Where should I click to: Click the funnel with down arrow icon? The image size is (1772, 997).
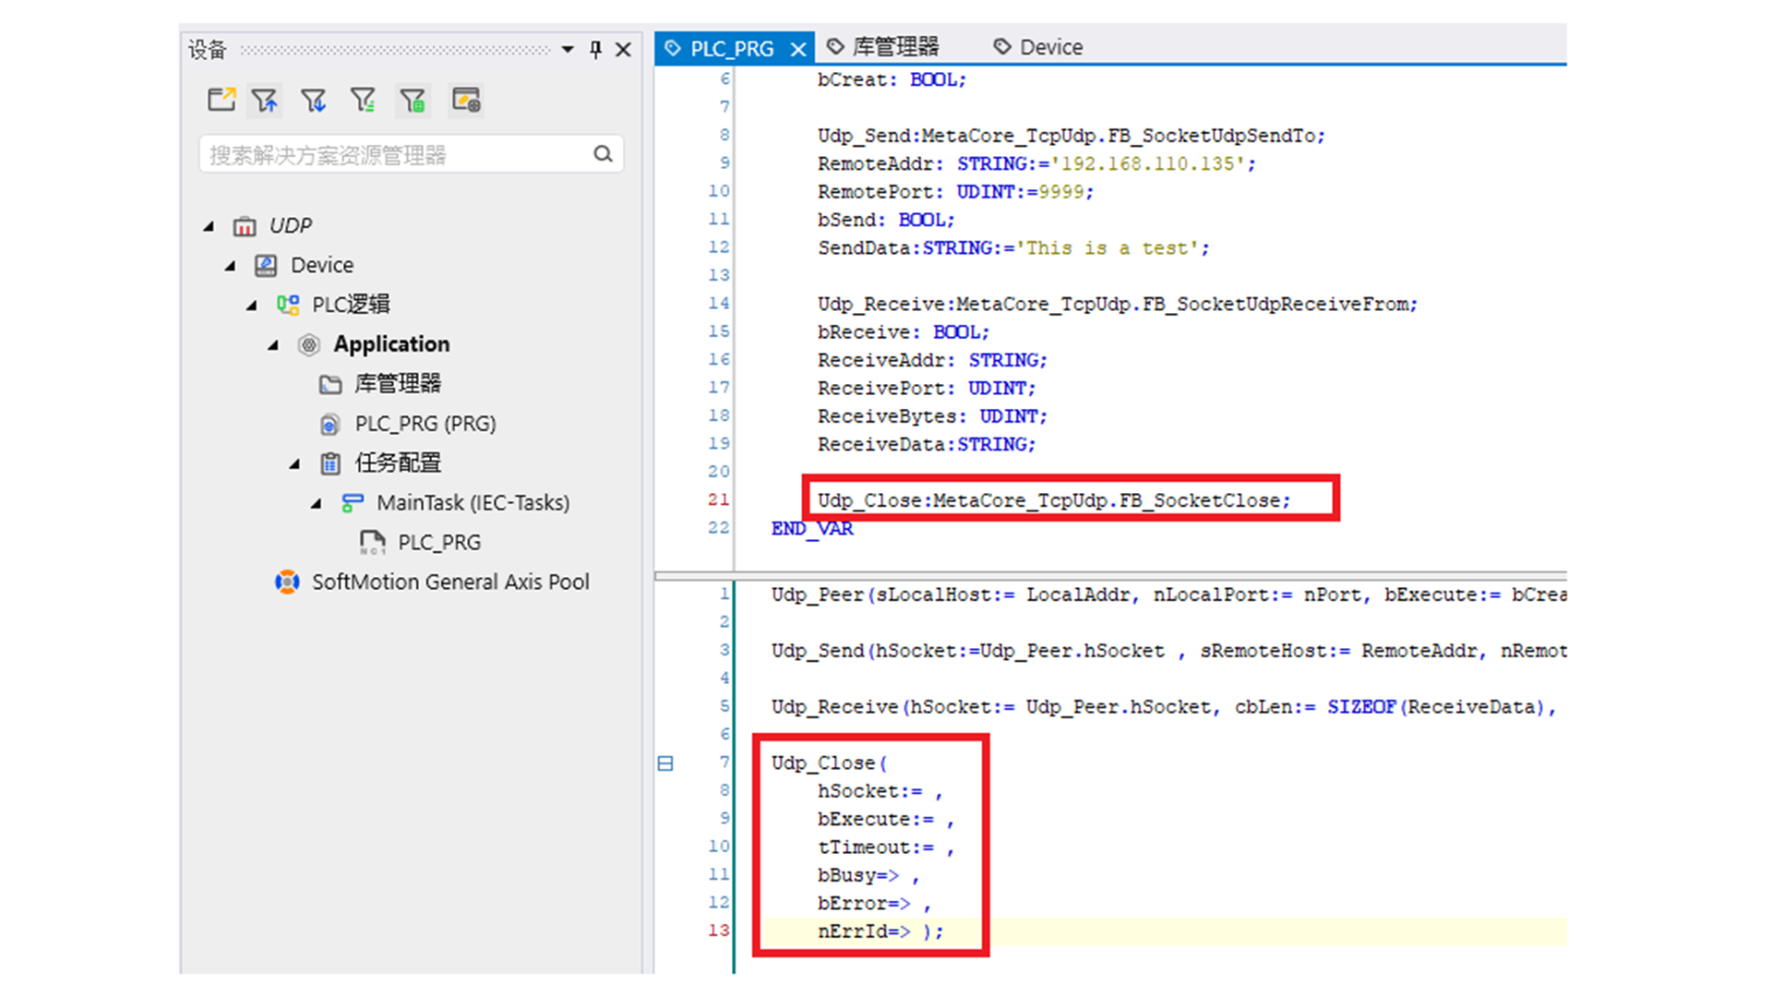[314, 100]
